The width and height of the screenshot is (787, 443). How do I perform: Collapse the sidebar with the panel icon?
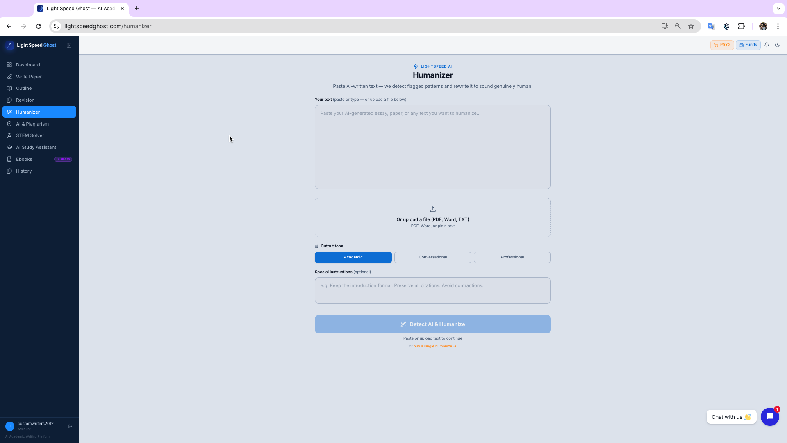[x=69, y=45]
